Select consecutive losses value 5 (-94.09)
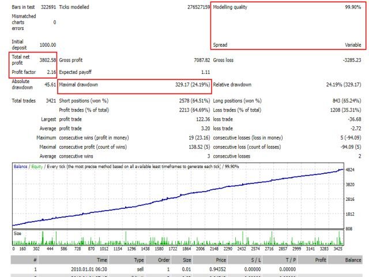The image size is (369, 277). pyautogui.click(x=351, y=137)
